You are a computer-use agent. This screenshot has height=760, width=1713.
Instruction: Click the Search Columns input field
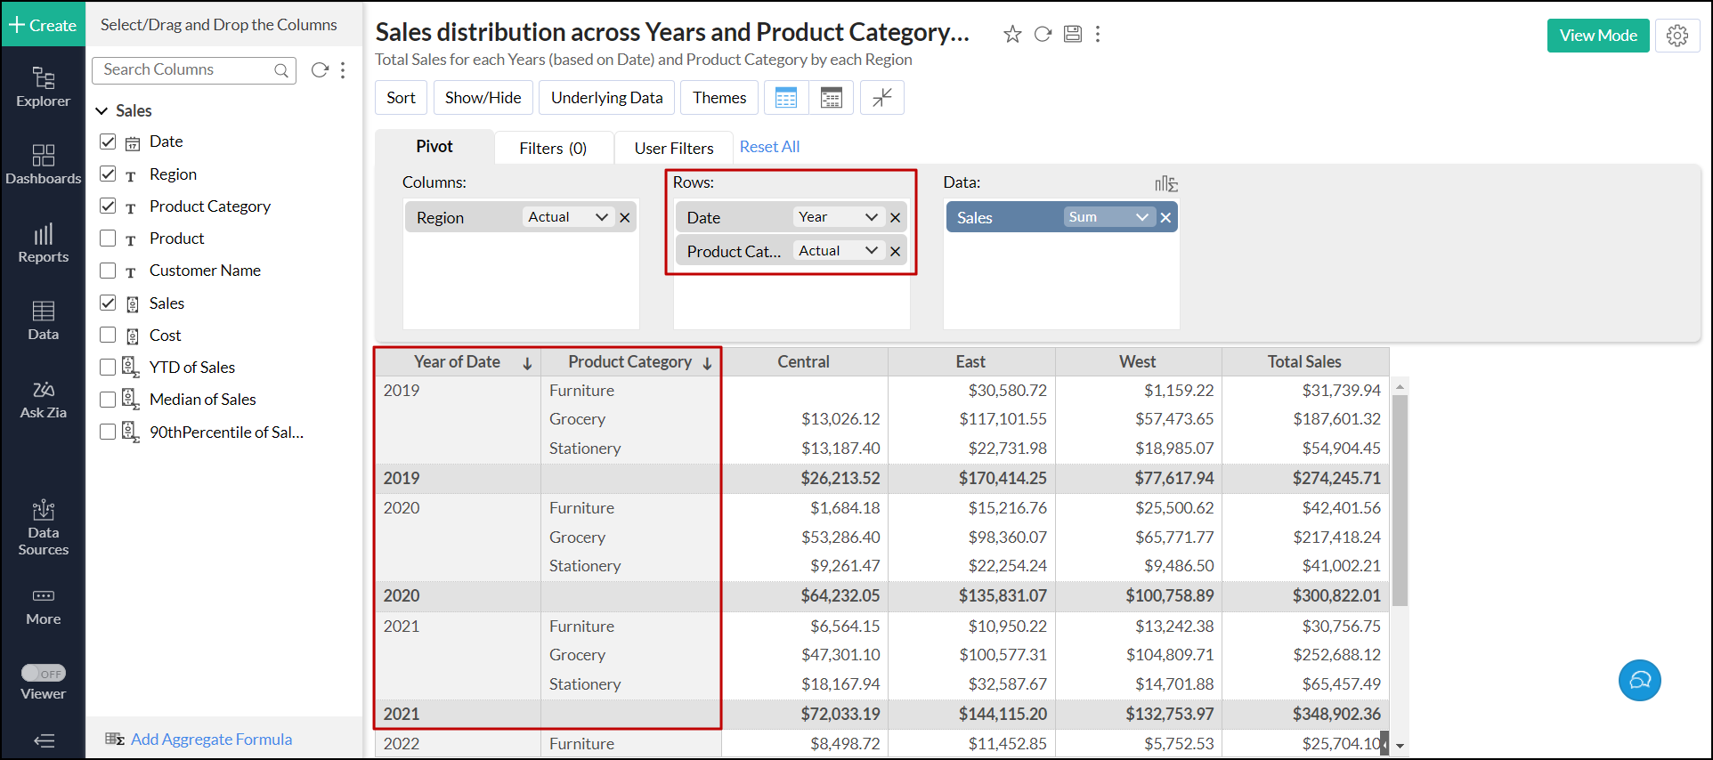coord(187,69)
